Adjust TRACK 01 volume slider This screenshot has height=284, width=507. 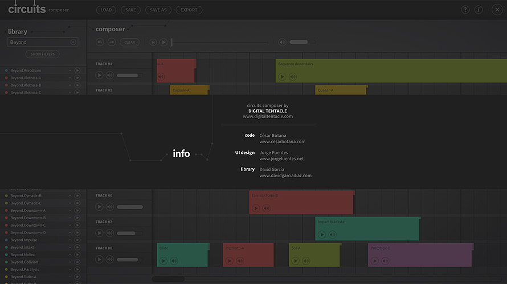[130, 76]
